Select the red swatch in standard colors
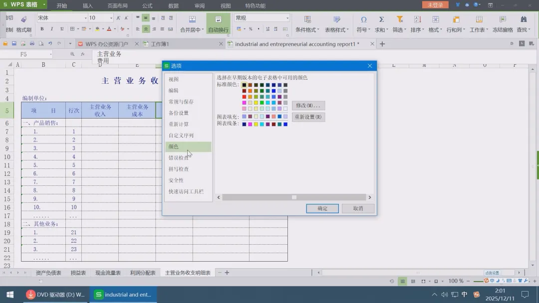The image size is (539, 303). 244,97
